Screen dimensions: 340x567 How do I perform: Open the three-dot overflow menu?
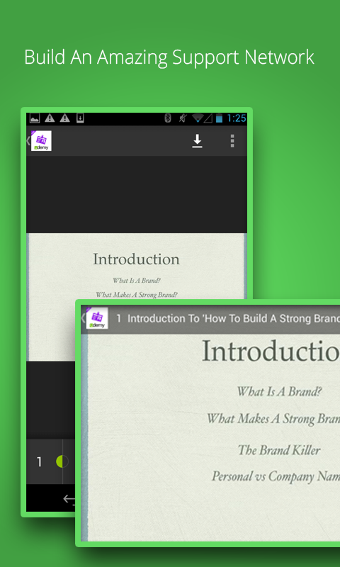pyautogui.click(x=232, y=140)
